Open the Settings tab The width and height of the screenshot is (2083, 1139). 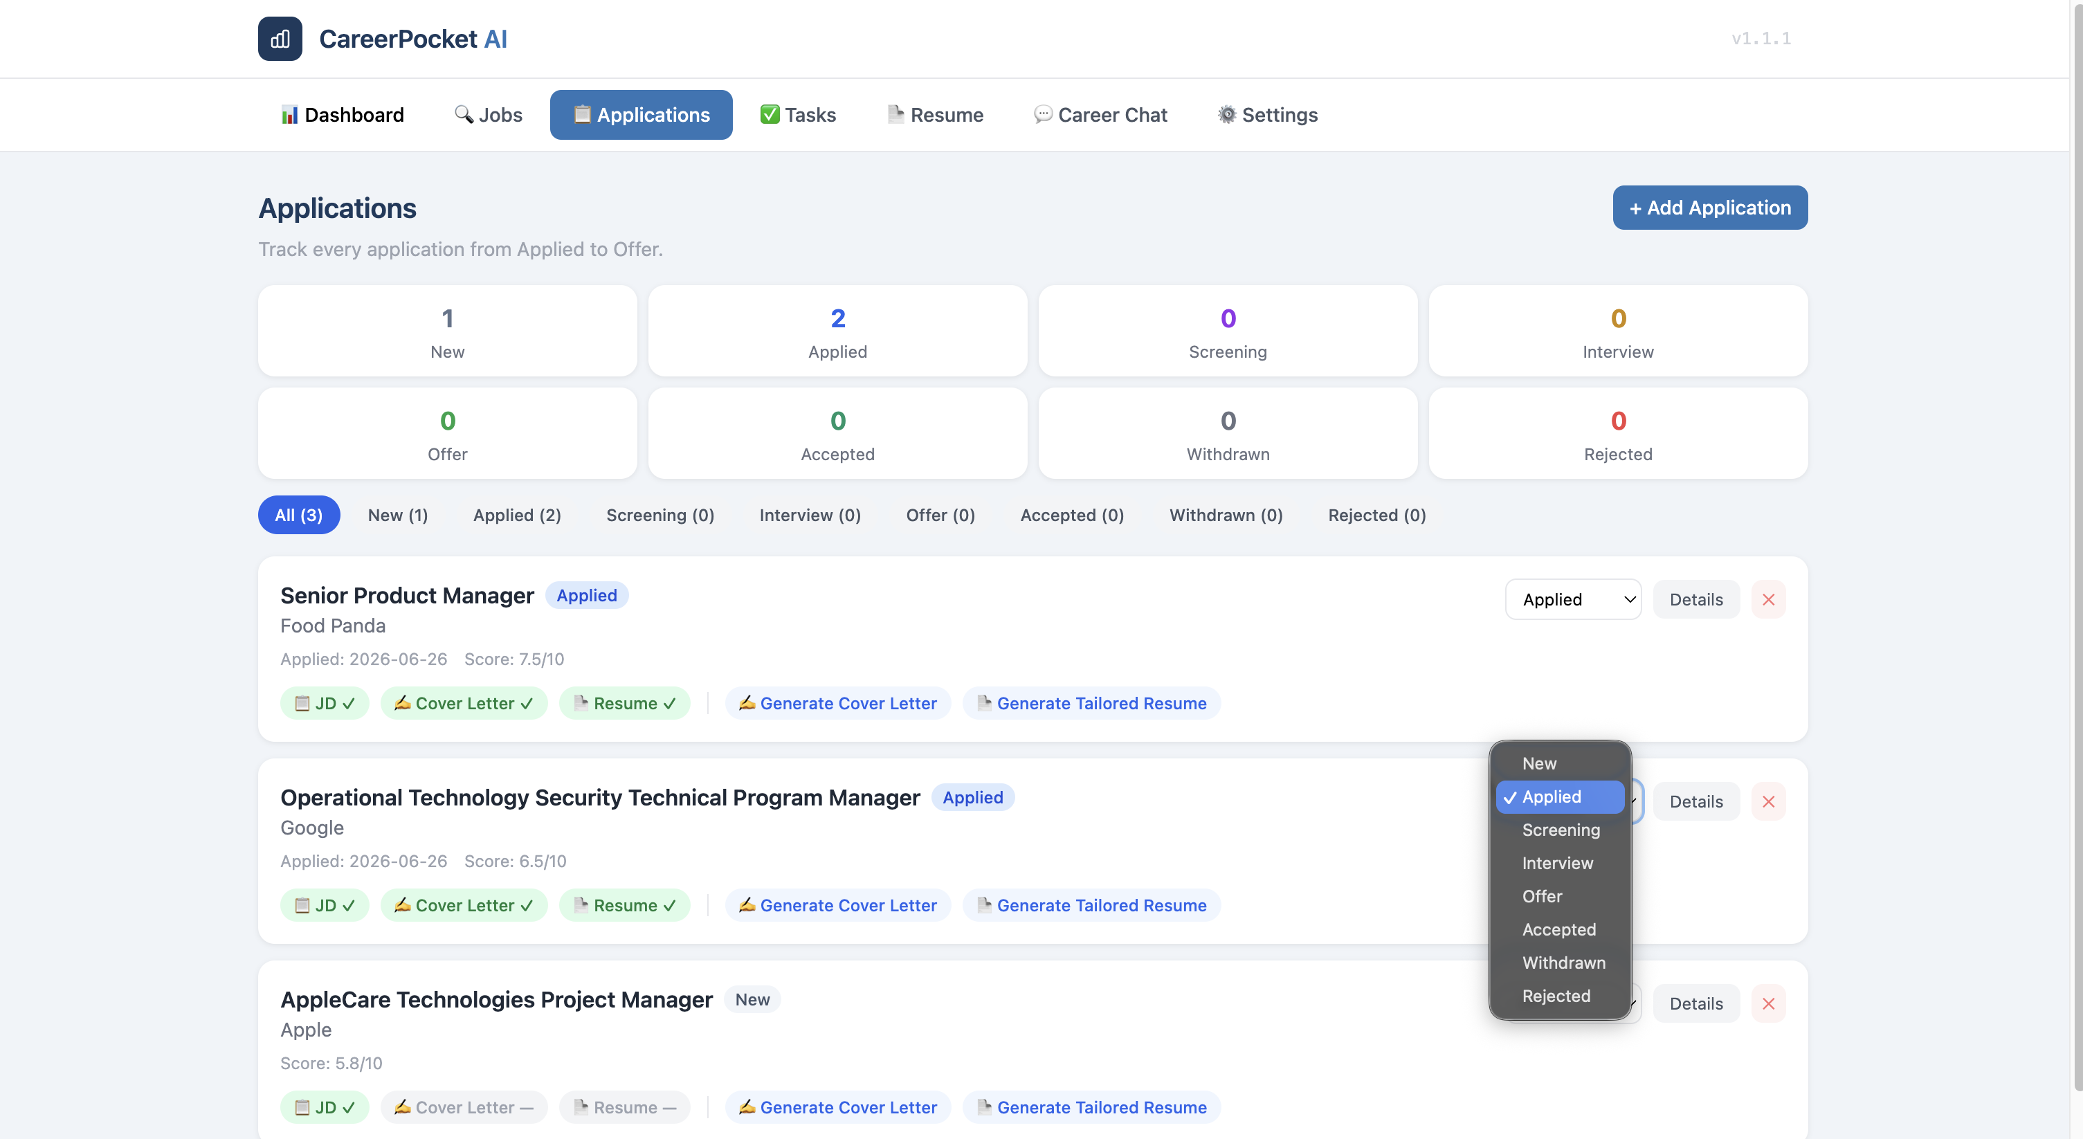pyautogui.click(x=1268, y=115)
